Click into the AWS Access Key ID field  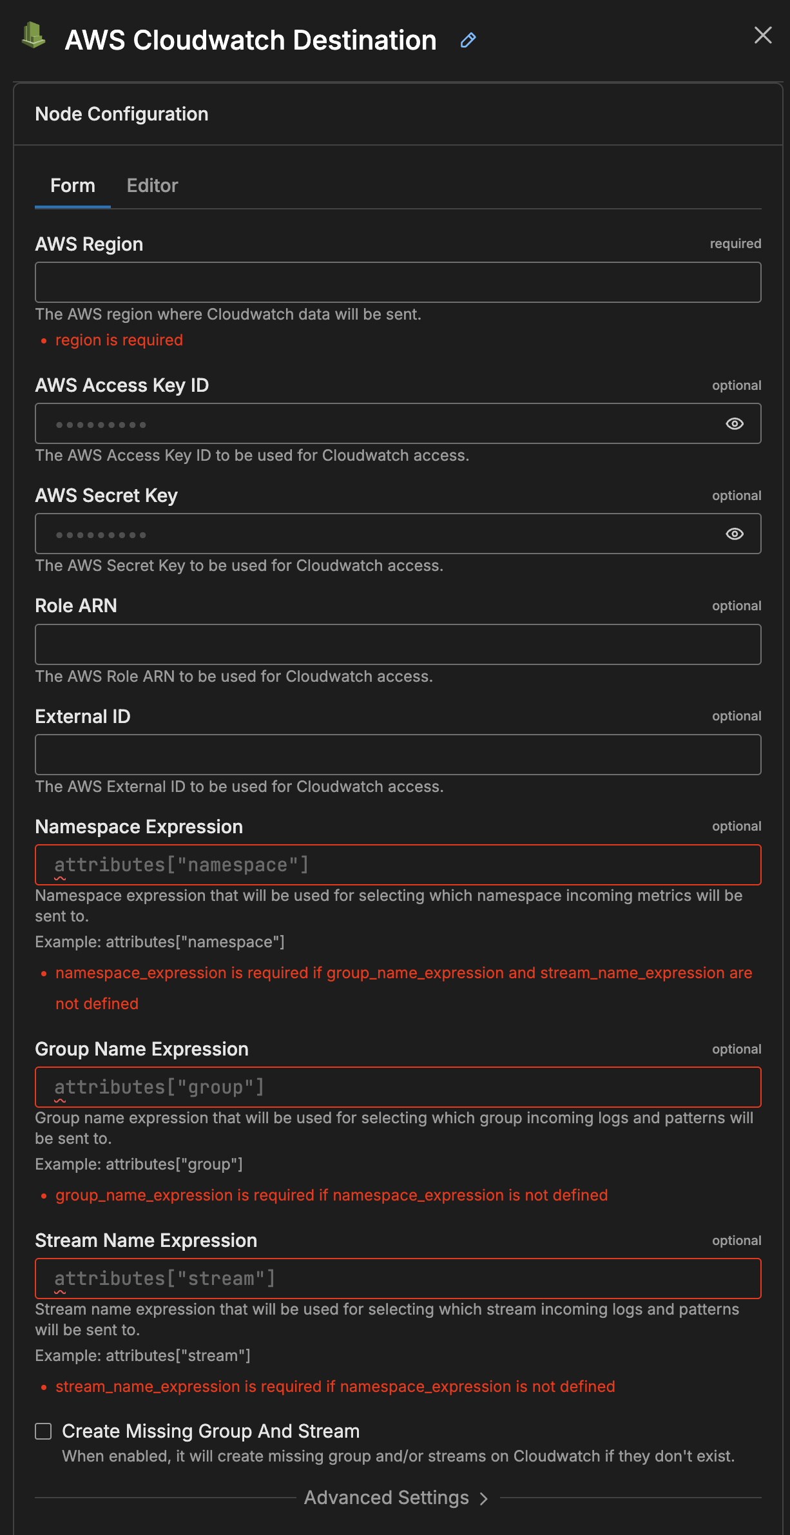[380, 424]
